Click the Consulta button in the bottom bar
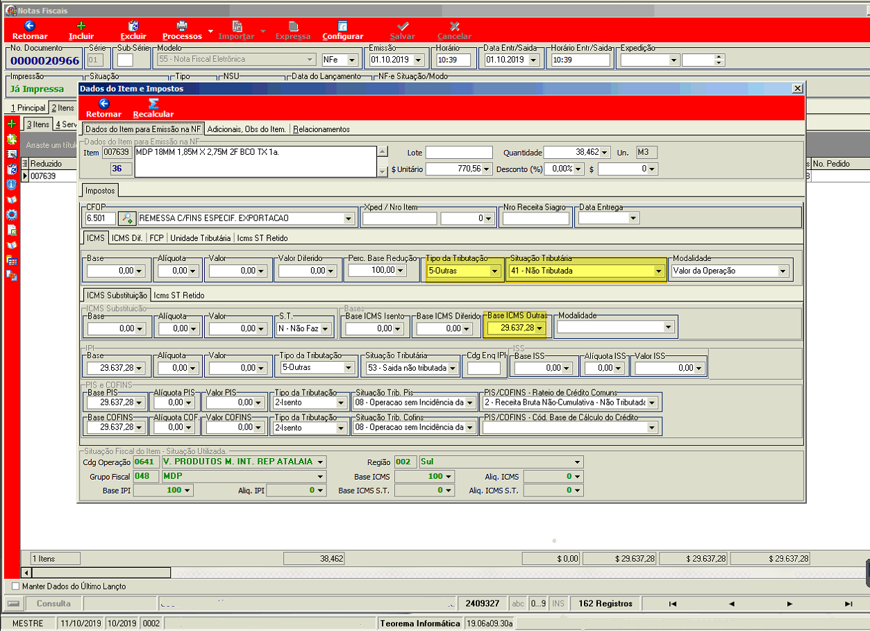Screen dimensions: 870x631 tap(53, 604)
